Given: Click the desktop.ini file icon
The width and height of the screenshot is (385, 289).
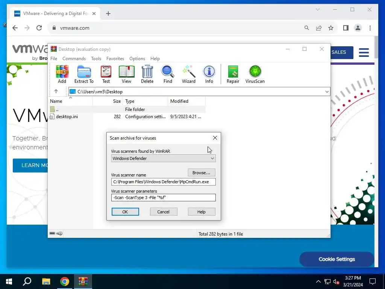Looking at the screenshot, I should (52, 117).
